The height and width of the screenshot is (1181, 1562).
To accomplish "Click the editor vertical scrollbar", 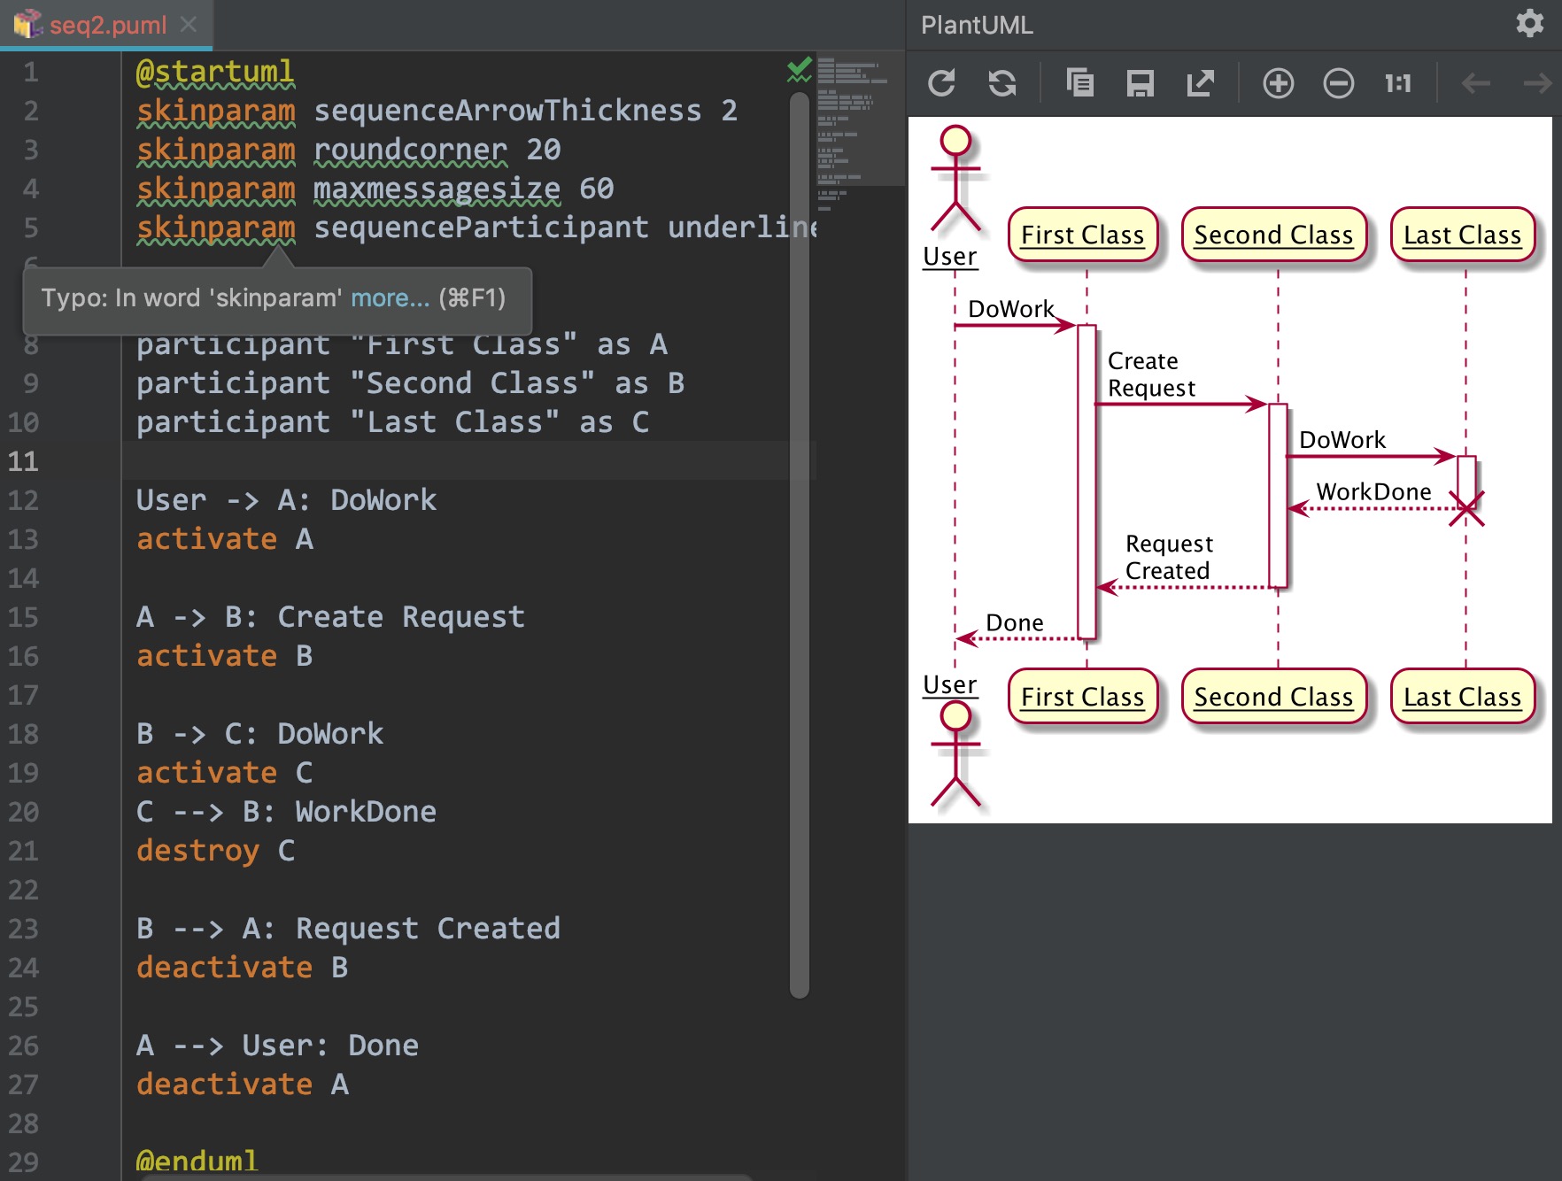I will tap(800, 544).
